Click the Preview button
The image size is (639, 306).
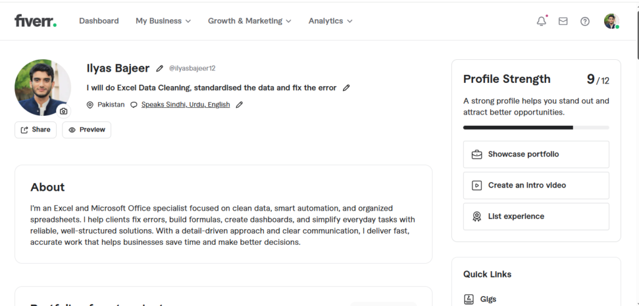[x=87, y=130]
